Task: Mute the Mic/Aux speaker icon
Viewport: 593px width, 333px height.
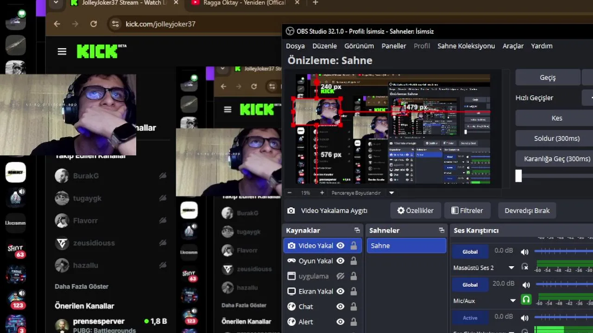Action: tap(526, 285)
